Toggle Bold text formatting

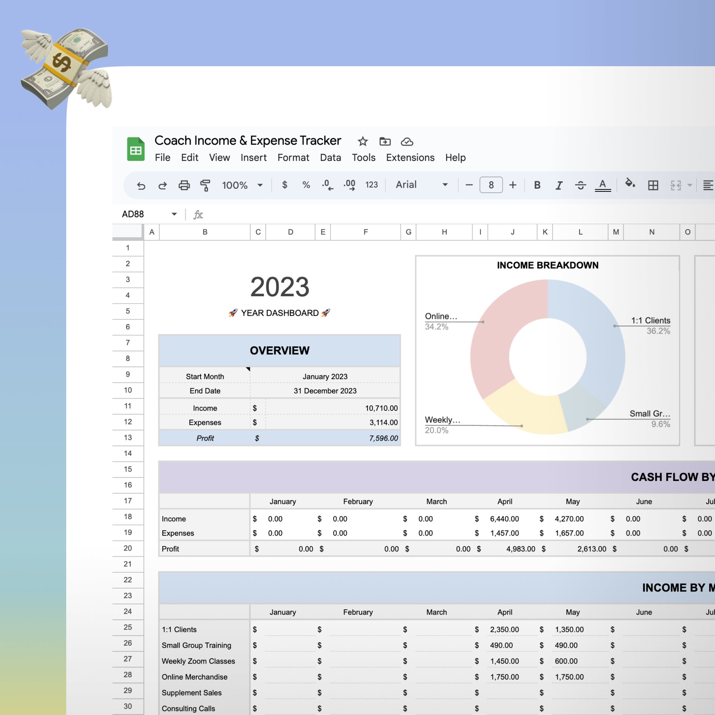(x=537, y=185)
